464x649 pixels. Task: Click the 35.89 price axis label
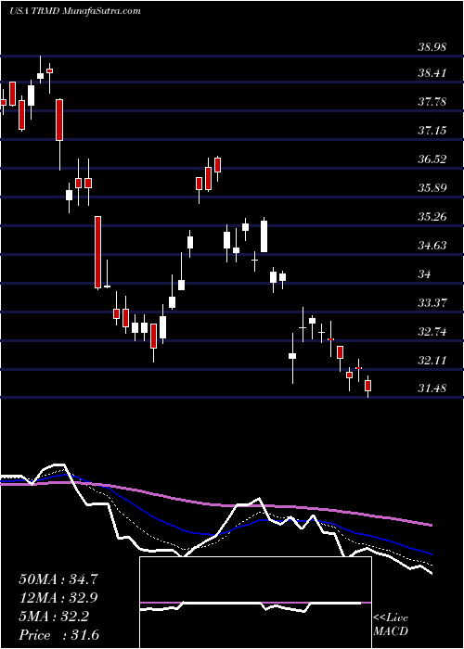(432, 188)
